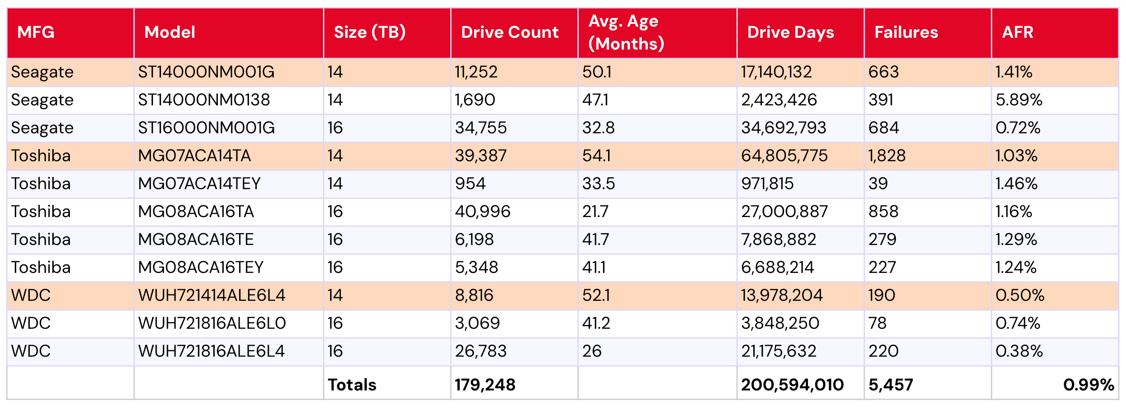The width and height of the screenshot is (1126, 408).
Task: Click drive count 954
Action: tap(470, 184)
